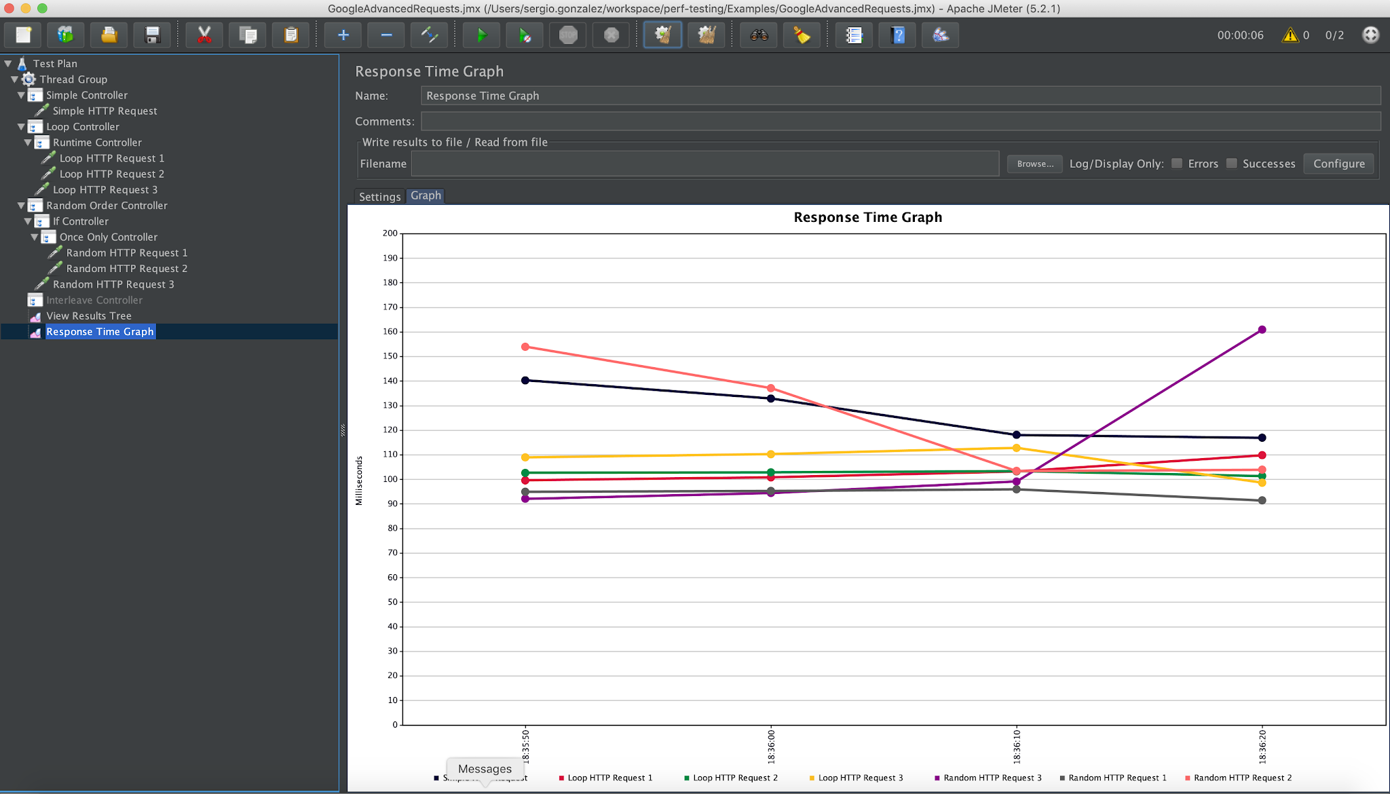Save the test plan with the disk icon
The height and width of the screenshot is (794, 1390).
tap(153, 35)
